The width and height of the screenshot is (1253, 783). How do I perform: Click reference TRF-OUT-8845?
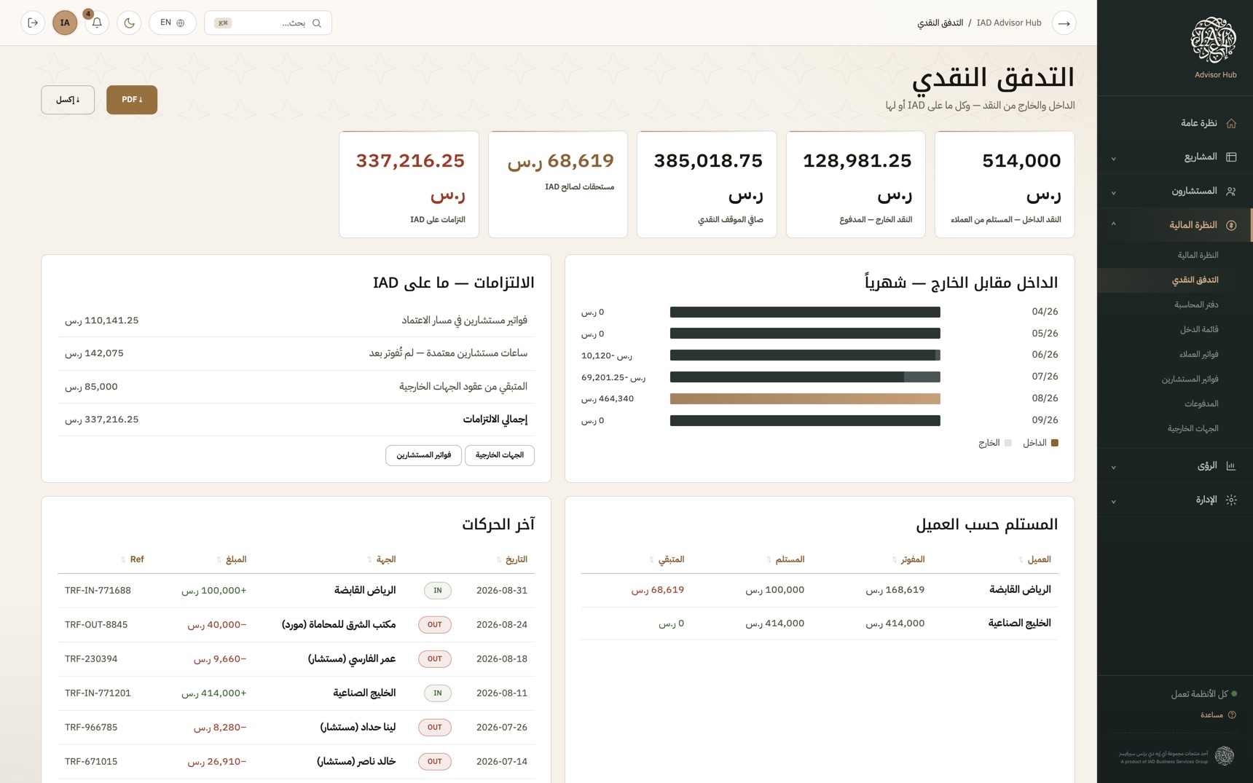96,625
